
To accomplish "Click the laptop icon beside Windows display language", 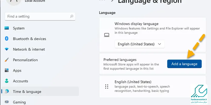I will click(x=107, y=35).
